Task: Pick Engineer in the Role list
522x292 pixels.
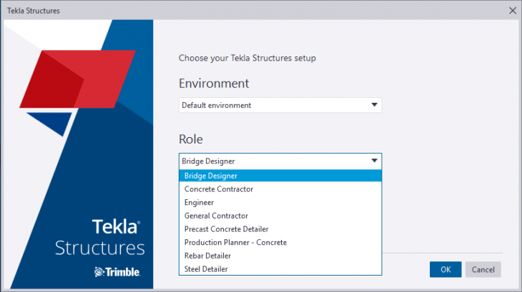Action: pos(199,203)
